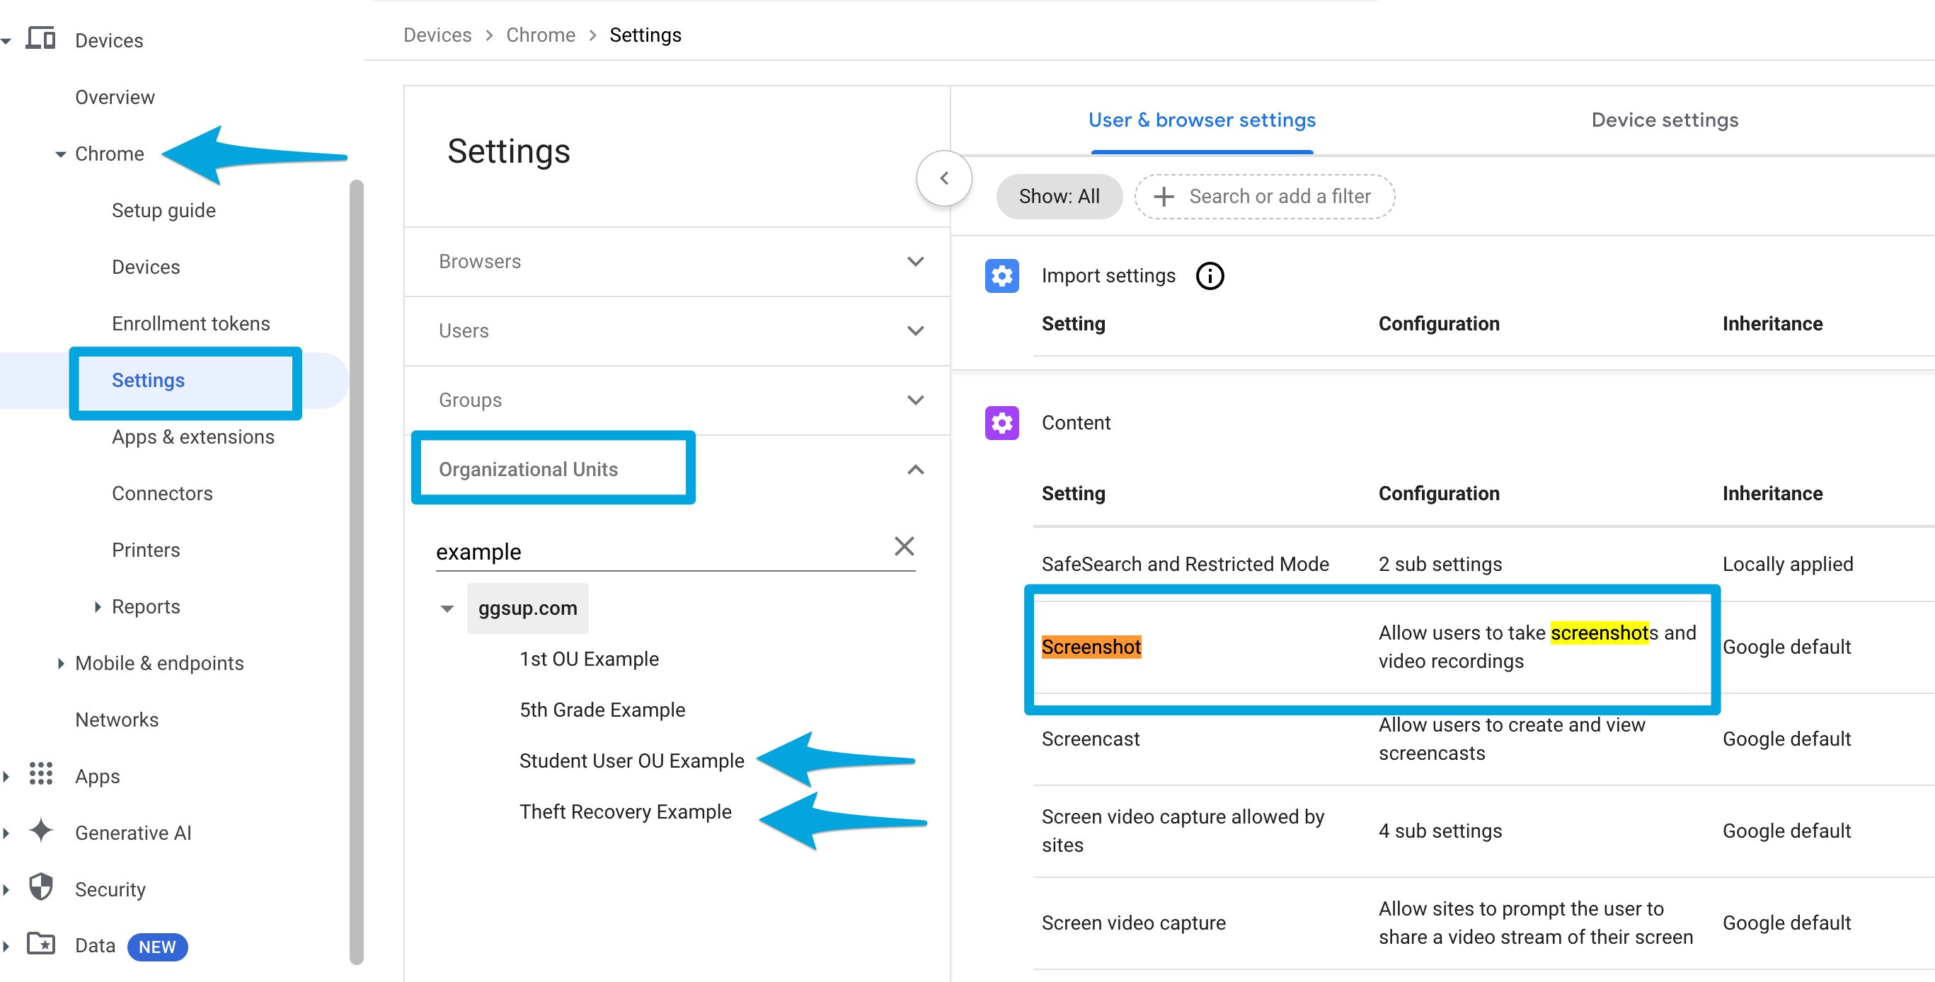The width and height of the screenshot is (1935, 982).
Task: Click Allow users to take screenshots text
Action: [x=1537, y=647]
